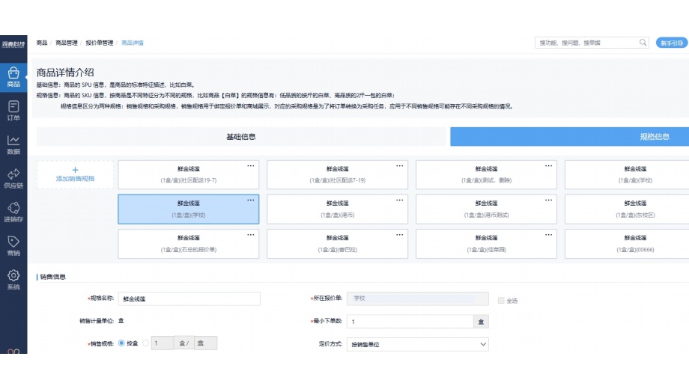Select the 按盒 radio option
The image size is (689, 389).
[121, 343]
